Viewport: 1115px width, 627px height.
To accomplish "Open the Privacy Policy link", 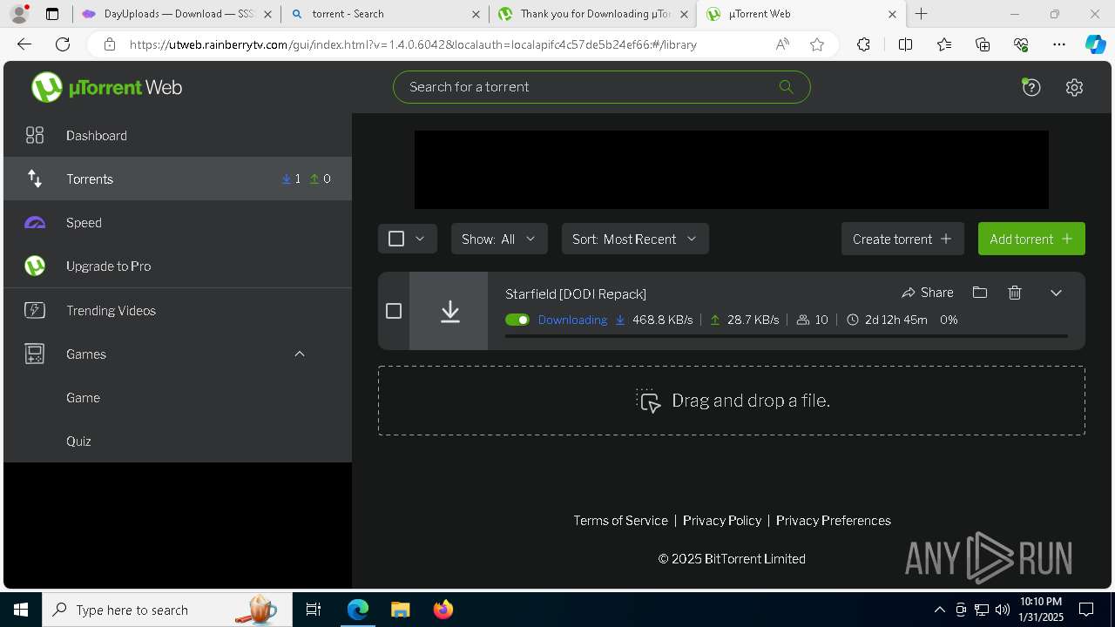I will pyautogui.click(x=722, y=520).
